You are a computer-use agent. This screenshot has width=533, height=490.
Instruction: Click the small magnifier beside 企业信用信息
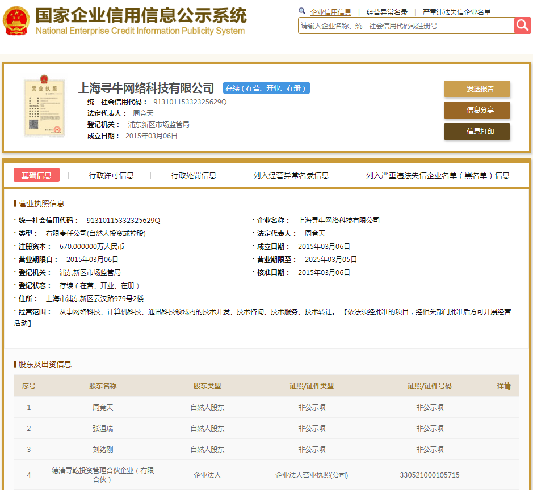(x=301, y=11)
